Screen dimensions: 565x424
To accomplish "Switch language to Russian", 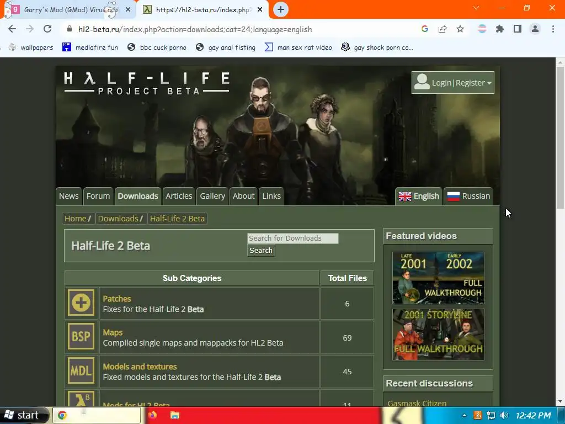I will (x=468, y=196).
